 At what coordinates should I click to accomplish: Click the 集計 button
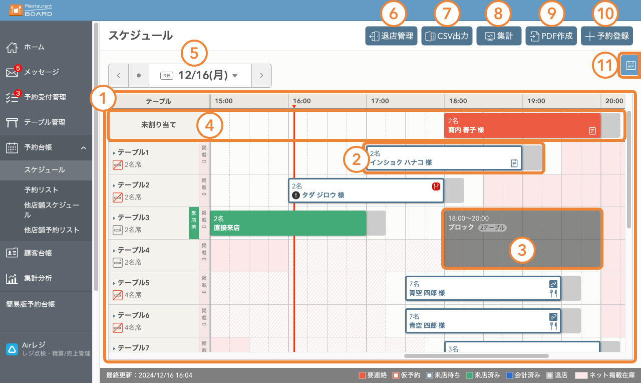499,36
